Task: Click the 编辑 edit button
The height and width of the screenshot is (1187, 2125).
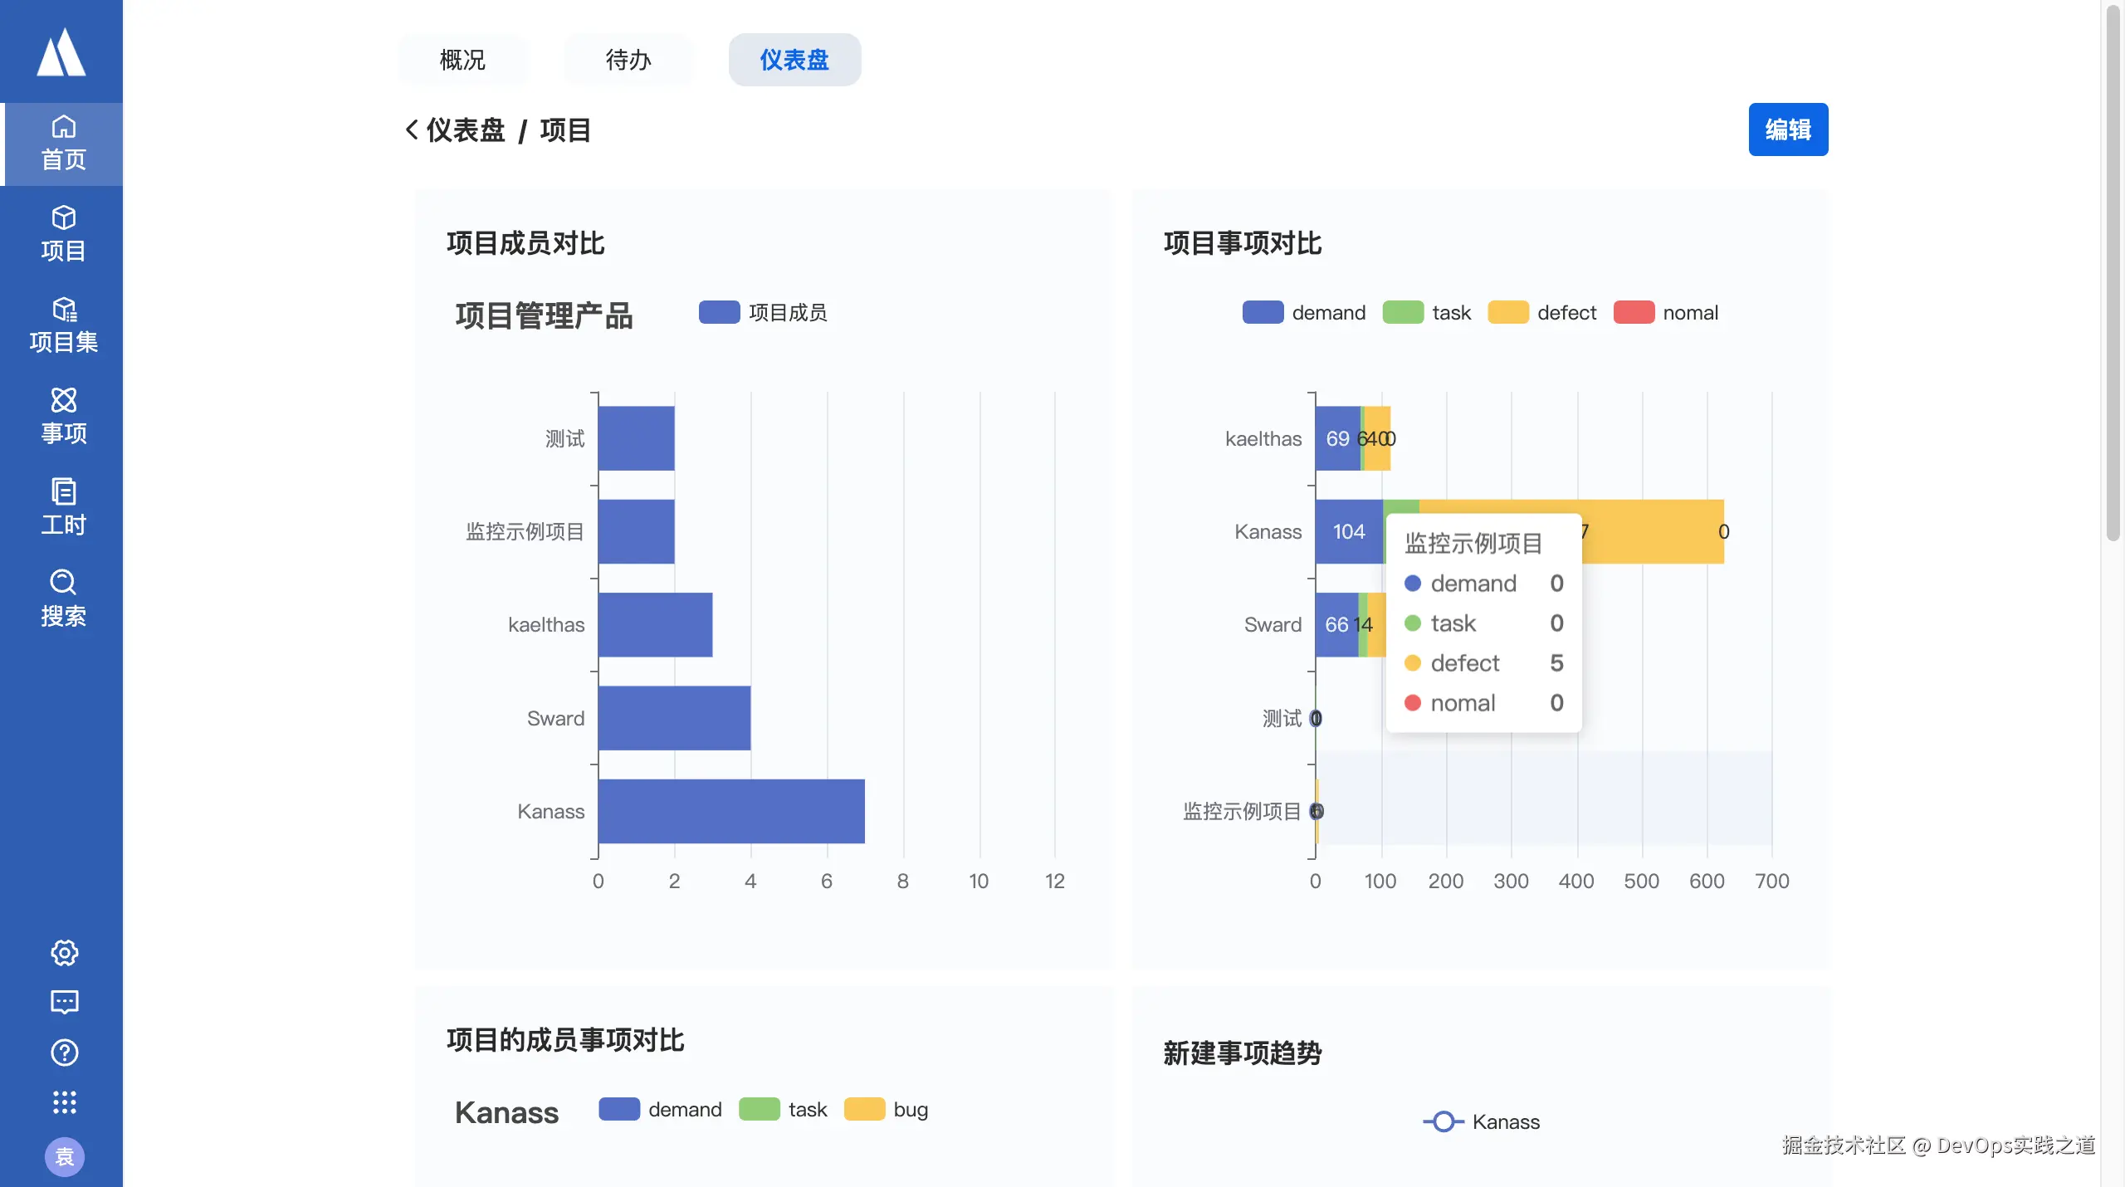Action: pos(1787,129)
